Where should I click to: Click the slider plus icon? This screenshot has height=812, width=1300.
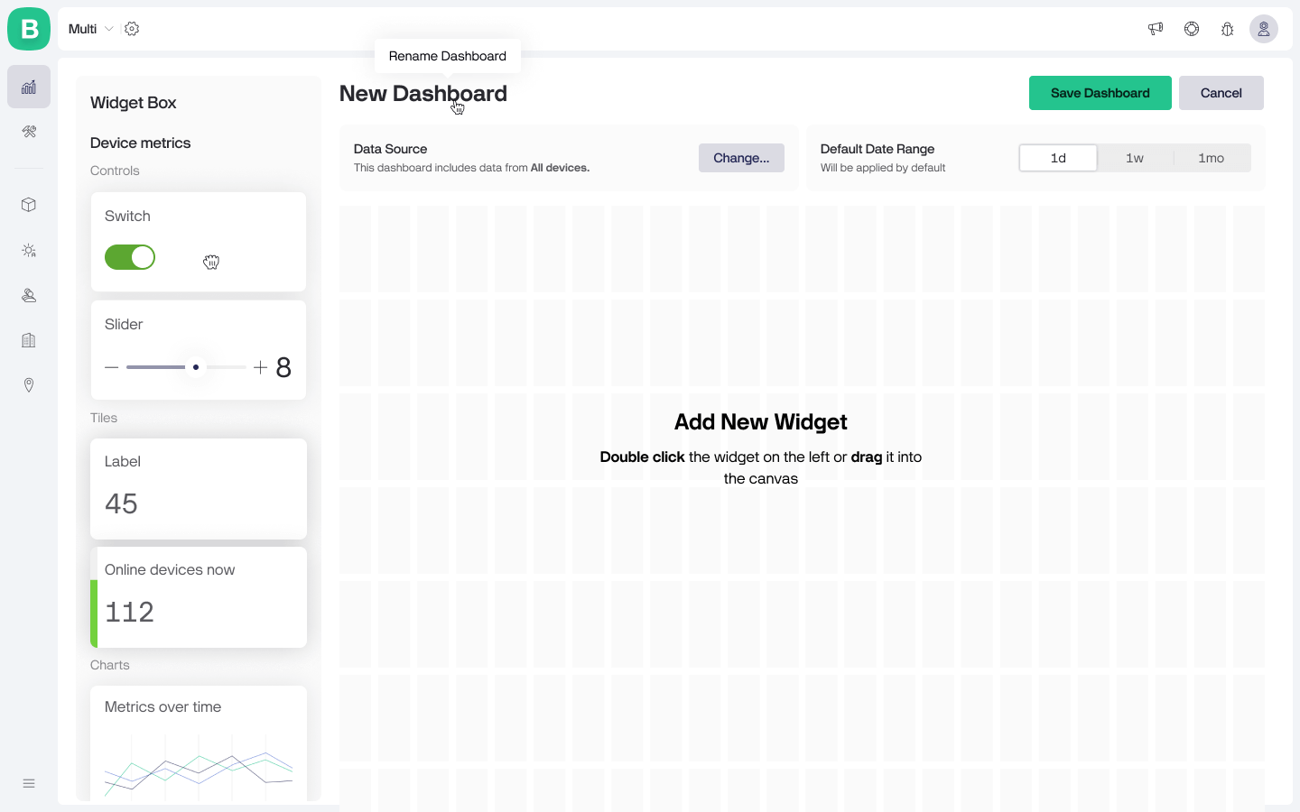click(x=260, y=367)
